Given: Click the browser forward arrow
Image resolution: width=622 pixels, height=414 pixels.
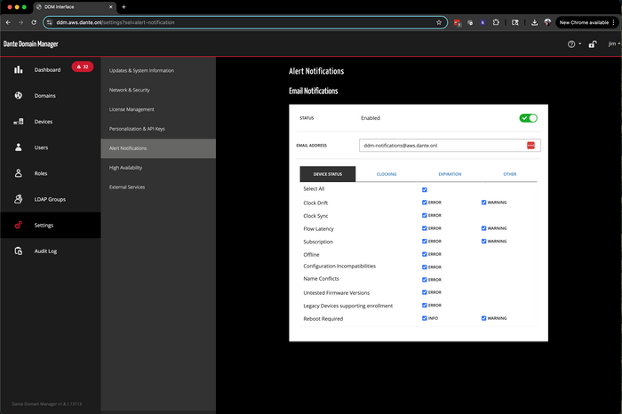Looking at the screenshot, I should click(x=20, y=22).
